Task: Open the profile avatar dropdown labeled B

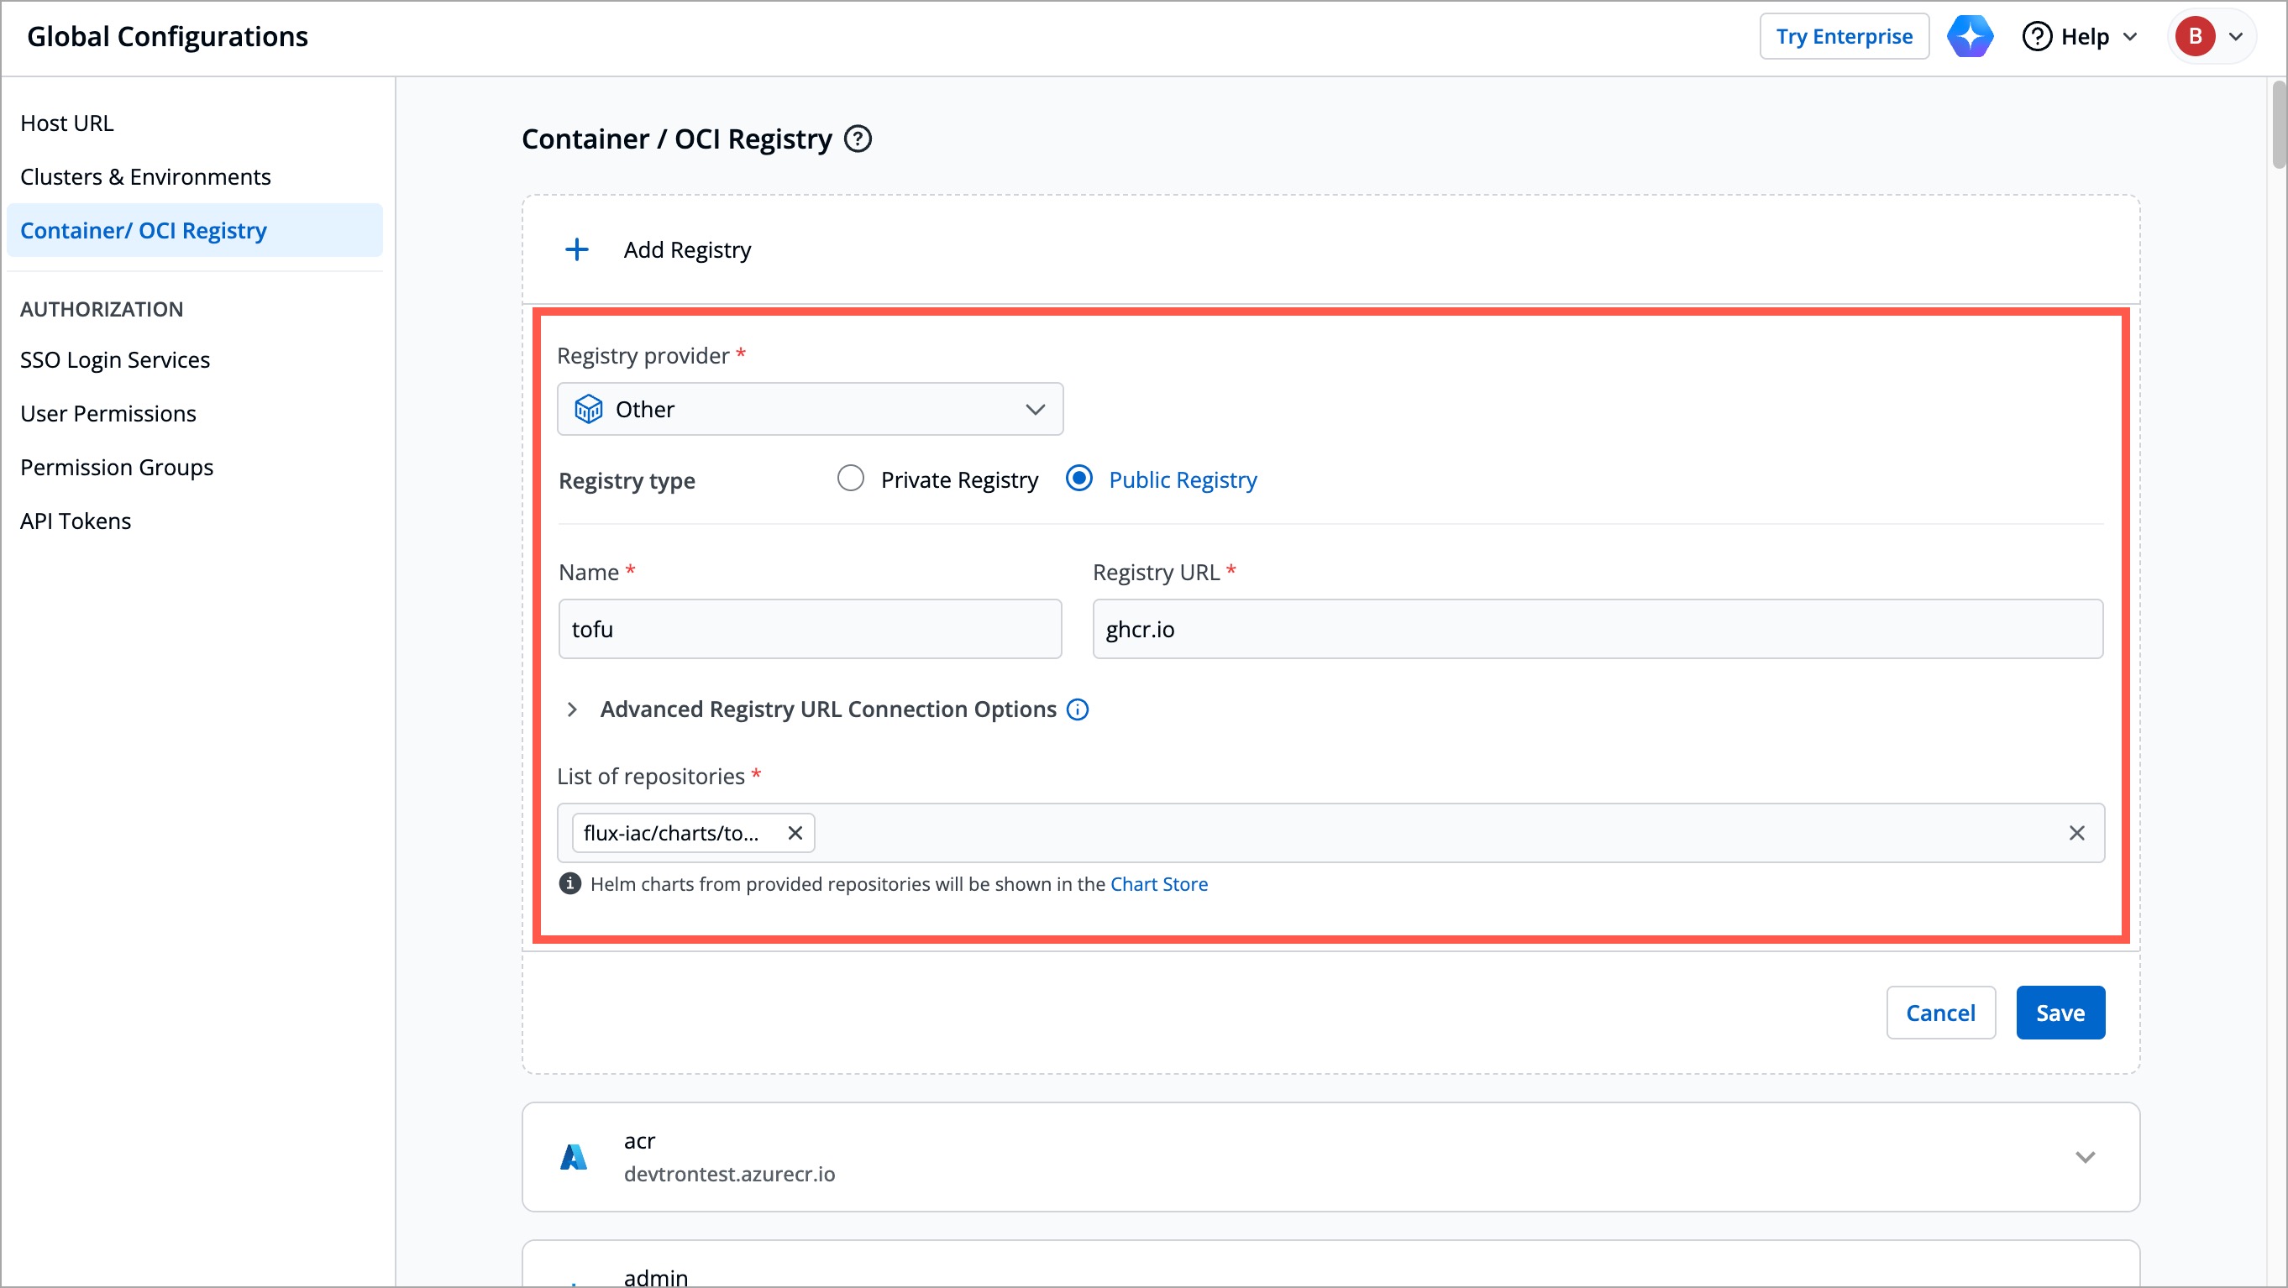Action: [x=2211, y=36]
